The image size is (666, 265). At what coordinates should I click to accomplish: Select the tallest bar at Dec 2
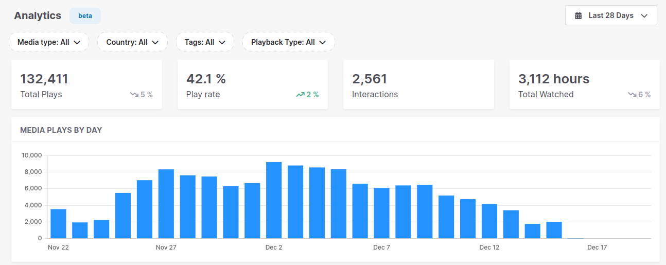[x=274, y=200]
